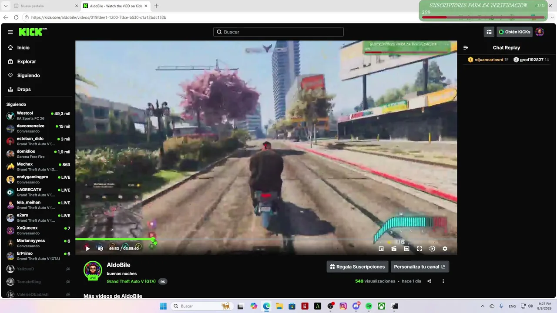Open Explorar in the sidebar
Image resolution: width=557 pixels, height=313 pixels.
pos(27,62)
